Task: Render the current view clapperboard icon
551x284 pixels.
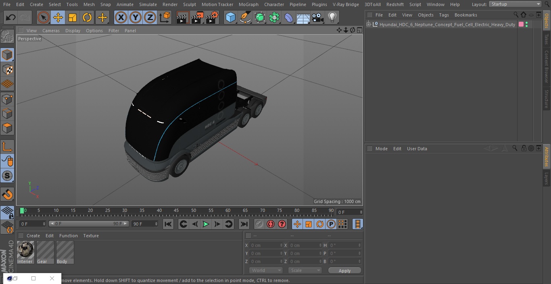Action: click(x=183, y=17)
